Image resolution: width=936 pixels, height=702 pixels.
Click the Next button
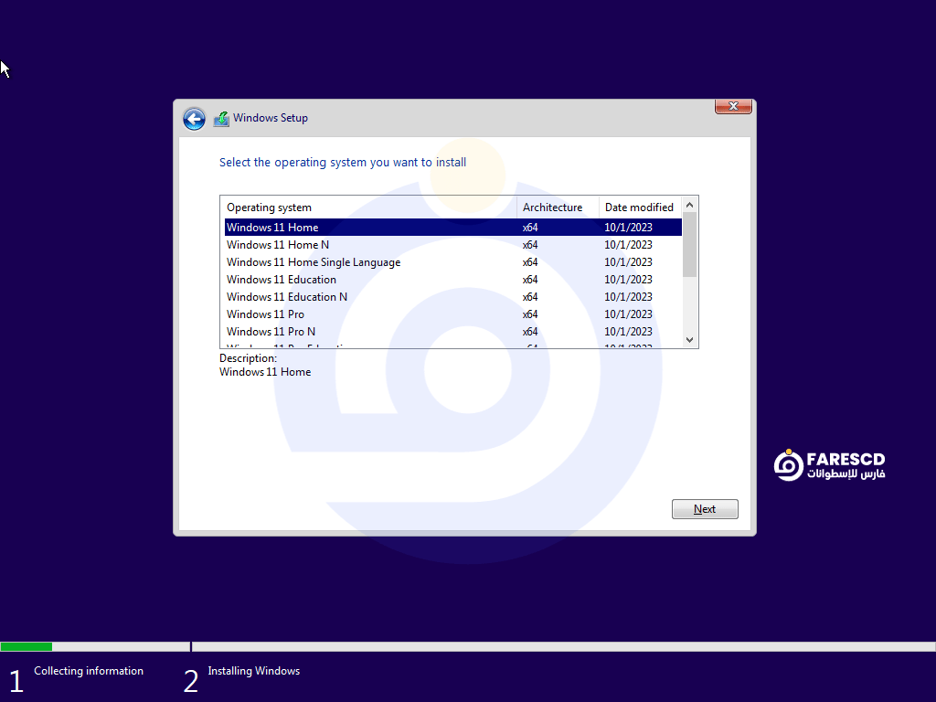[705, 509]
